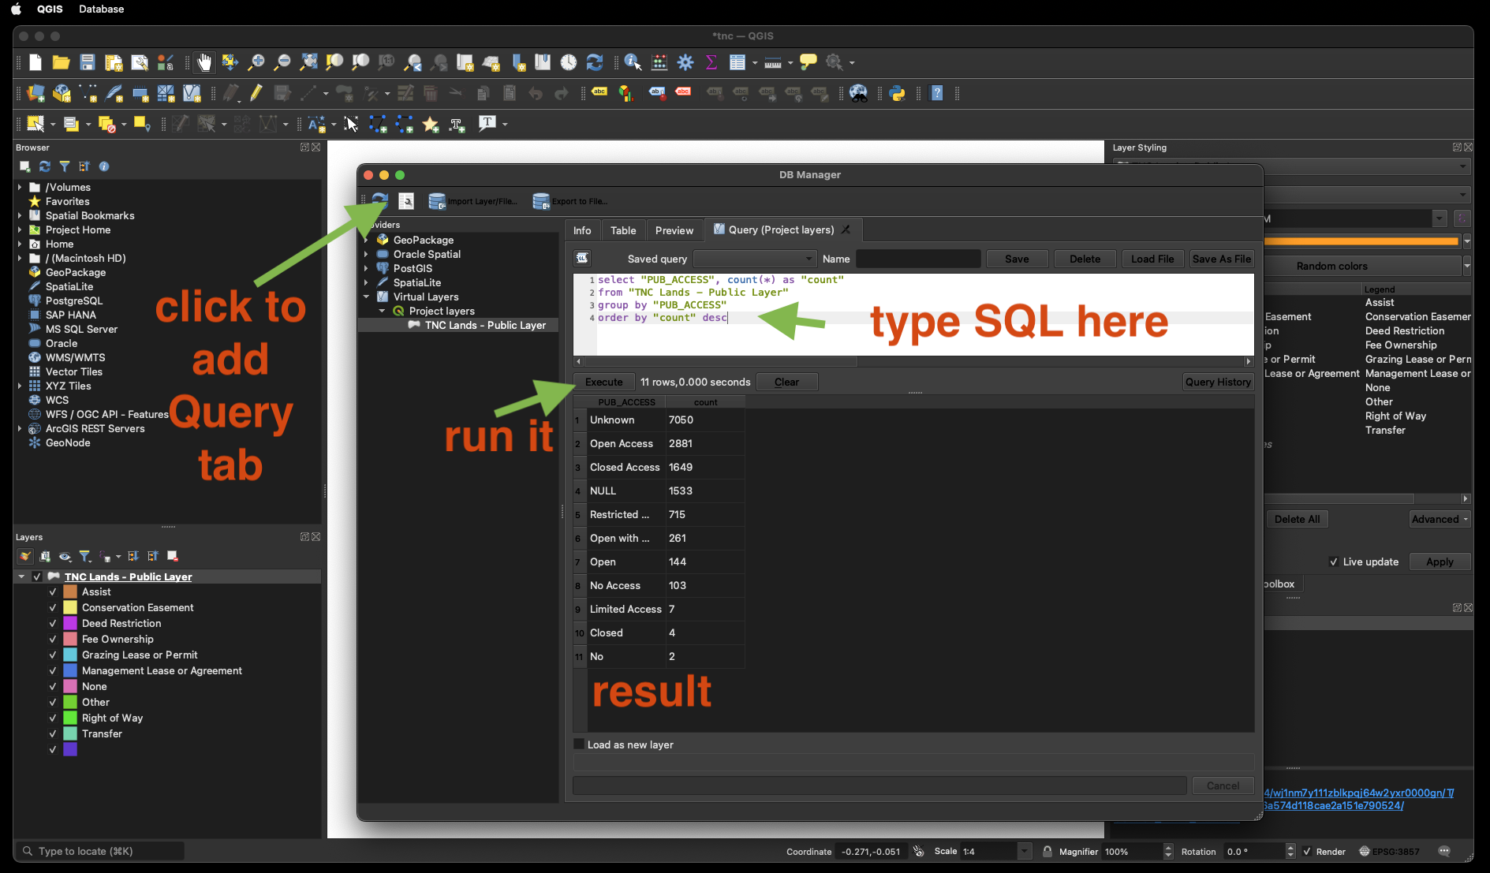The height and width of the screenshot is (873, 1490).
Task: Expand the GeoPackage provider in DB Manager
Action: pos(366,240)
